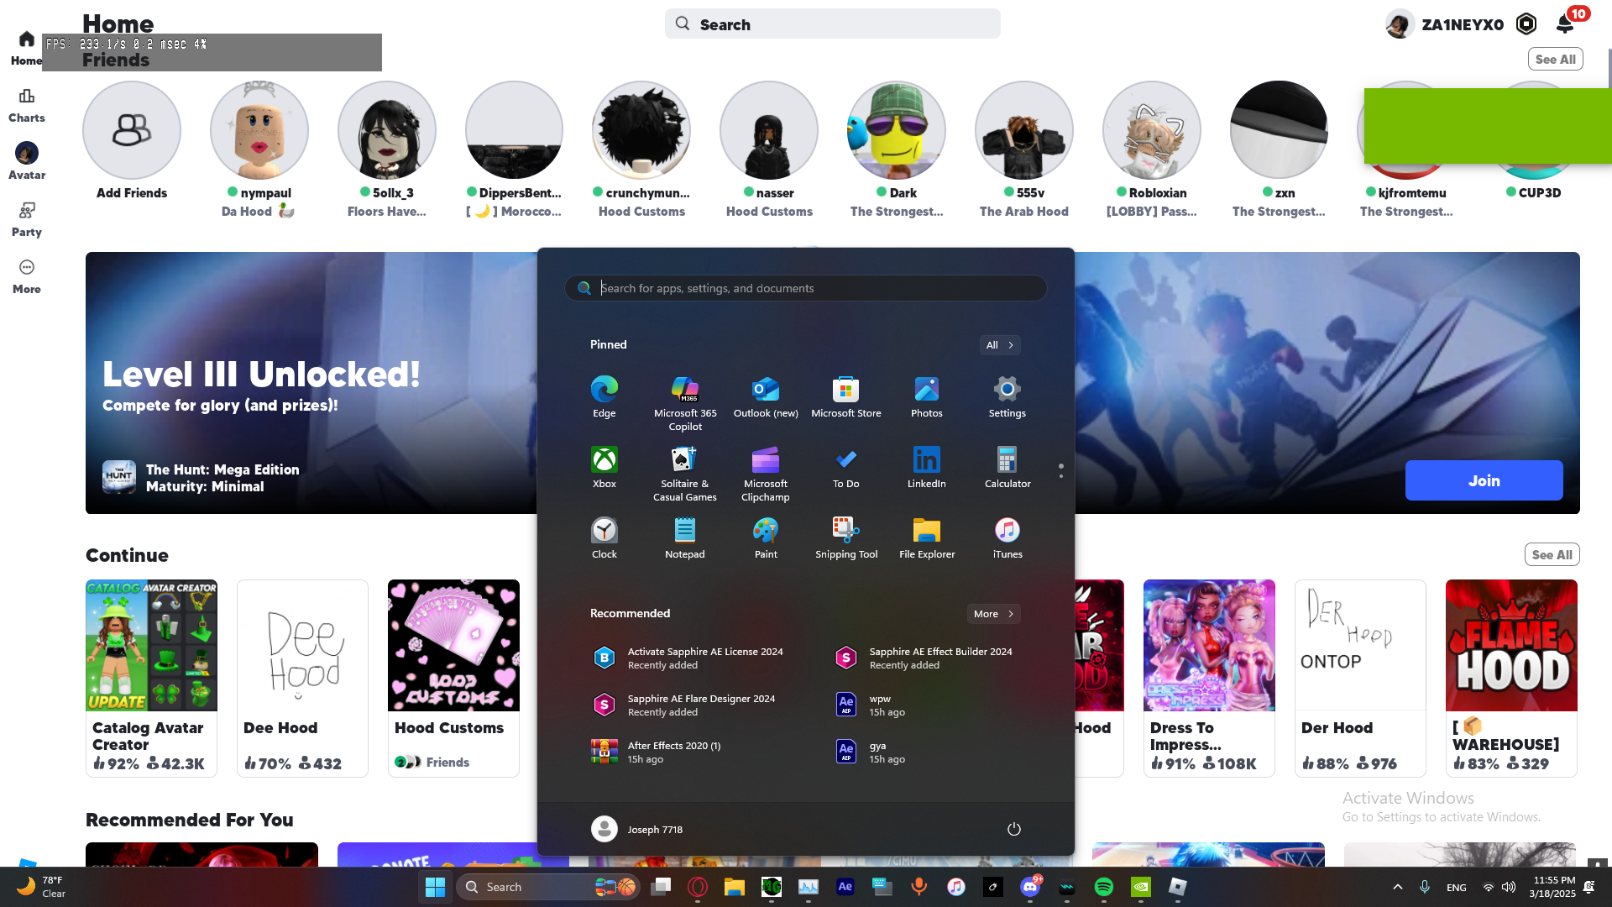Screen dimensions: 1612x907
Task: Open friend nympaul's avatar
Action: [259, 130]
